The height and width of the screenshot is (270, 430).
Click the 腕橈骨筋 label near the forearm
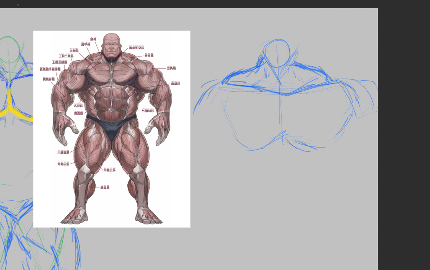click(49, 79)
